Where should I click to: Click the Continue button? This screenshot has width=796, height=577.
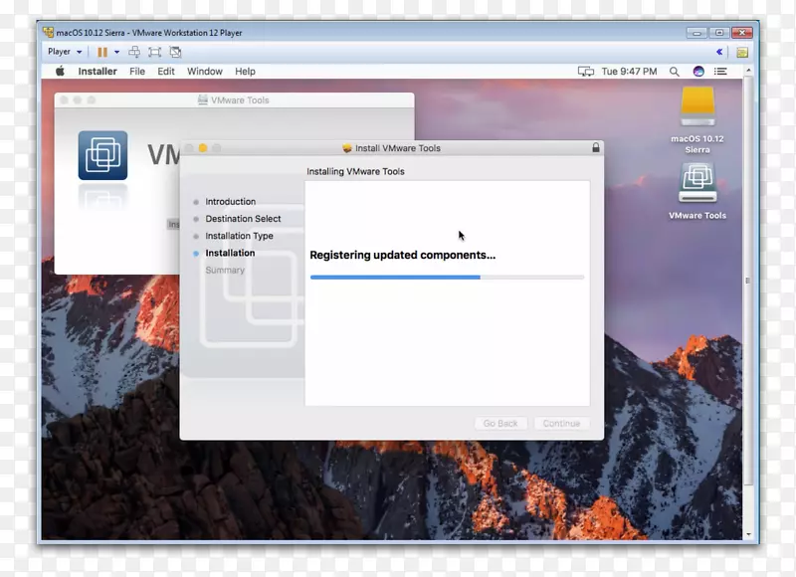click(x=561, y=423)
